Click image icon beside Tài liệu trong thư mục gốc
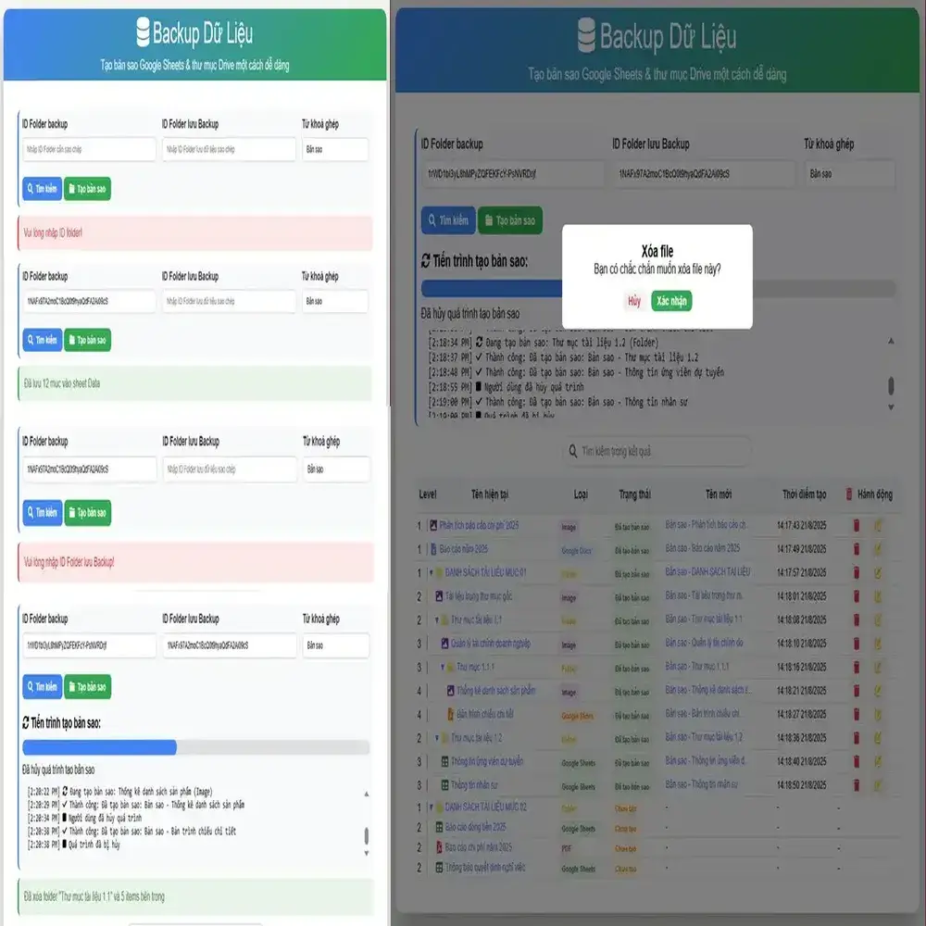 438,596
